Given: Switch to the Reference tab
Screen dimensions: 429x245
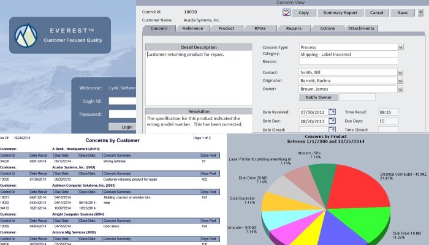Looking at the screenshot, I should pos(192,28).
